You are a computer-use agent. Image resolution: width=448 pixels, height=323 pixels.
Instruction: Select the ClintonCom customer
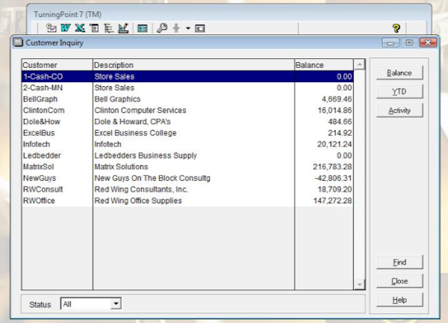coord(44,110)
